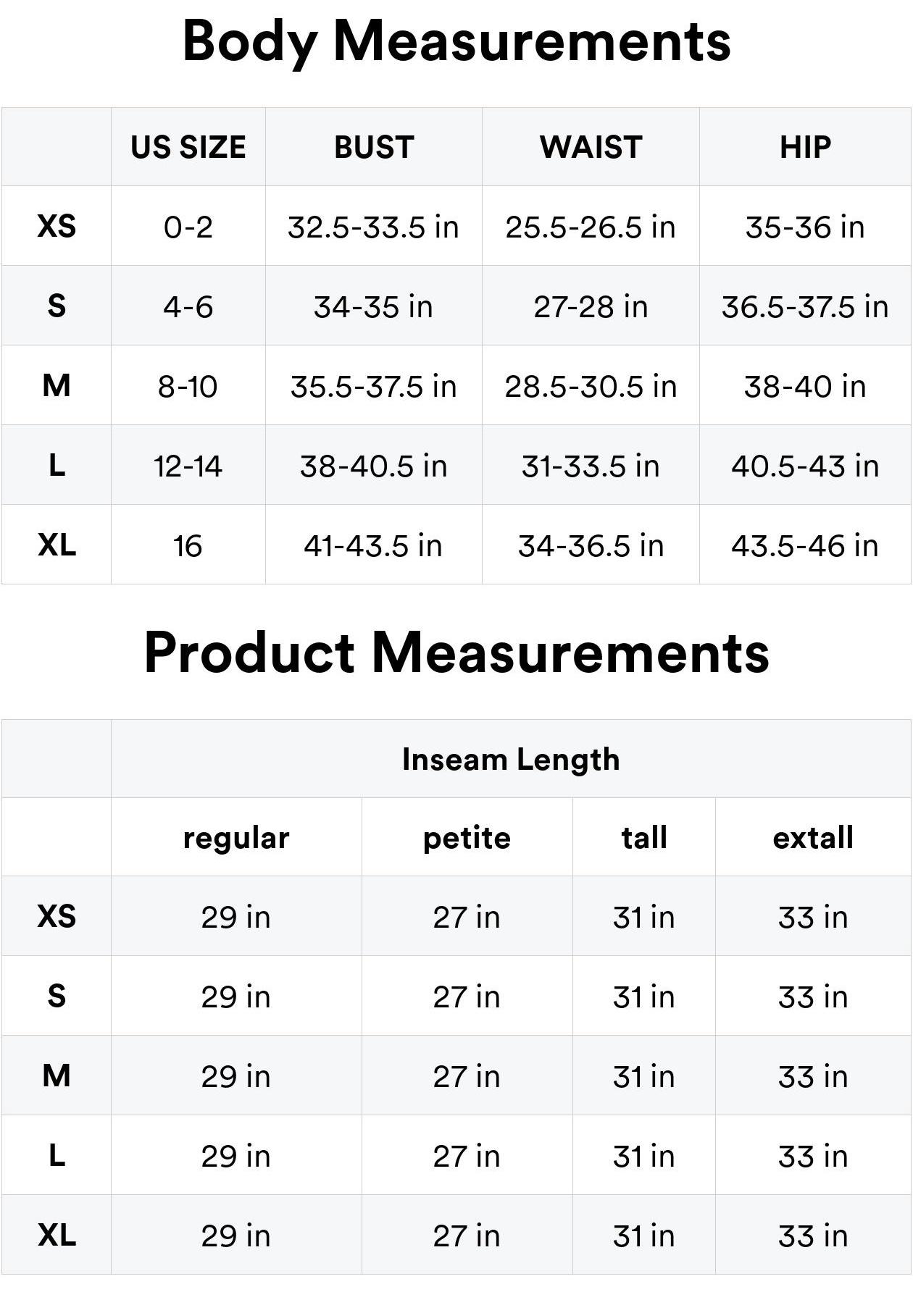Image resolution: width=913 pixels, height=1292 pixels.
Task: Click the 34-35 in bust cell
Action: pyautogui.click(x=374, y=306)
